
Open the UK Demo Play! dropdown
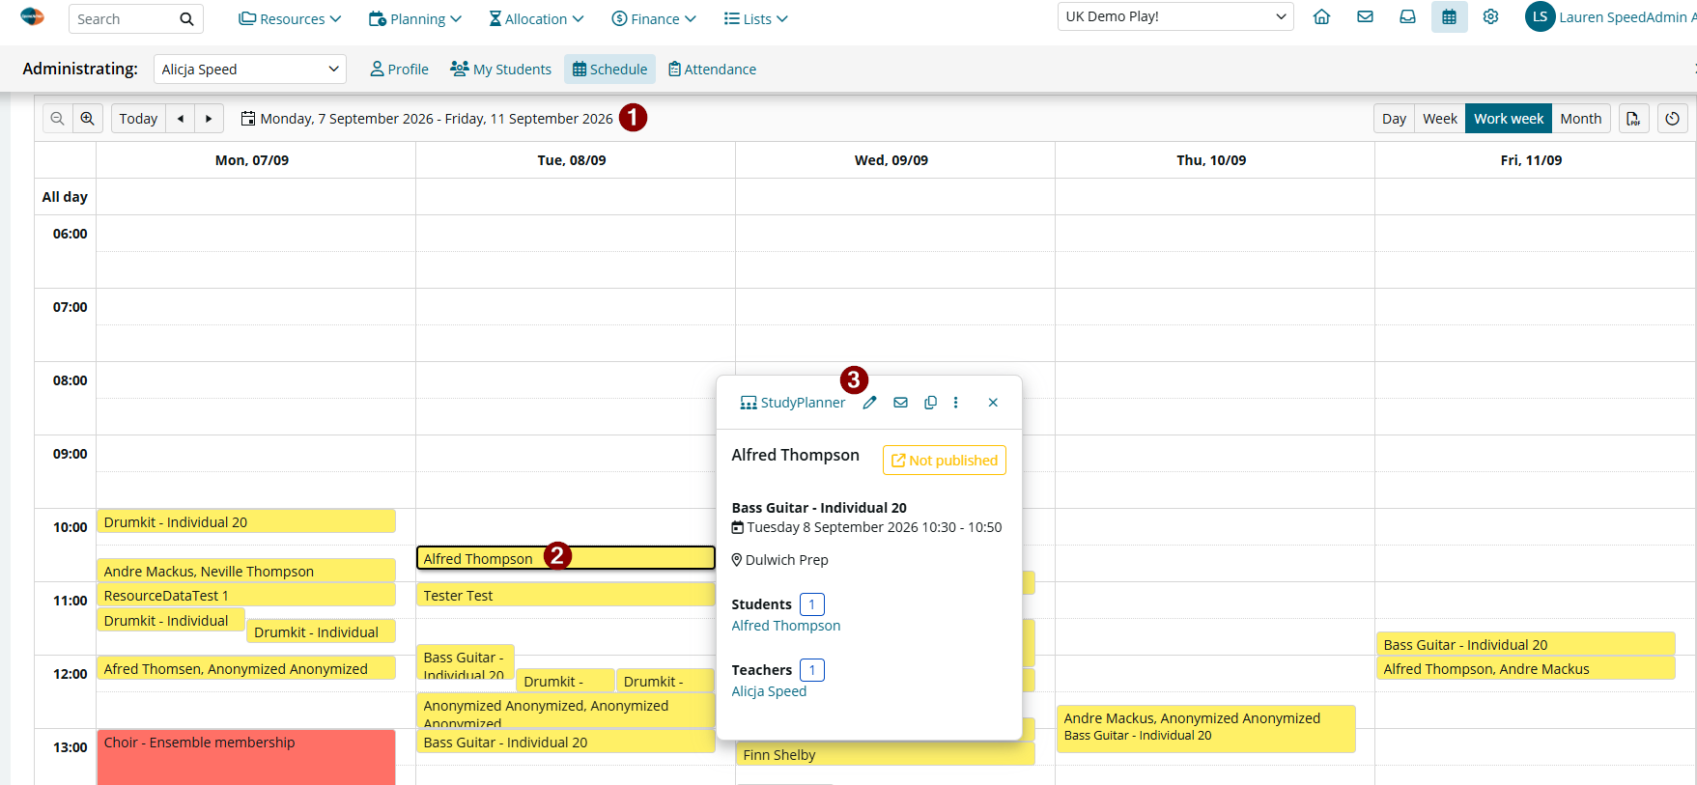[1175, 16]
